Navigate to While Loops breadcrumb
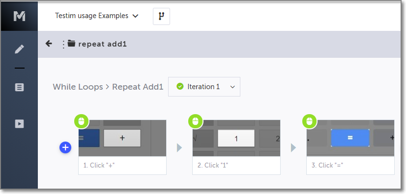The image size is (406, 194). tap(78, 87)
